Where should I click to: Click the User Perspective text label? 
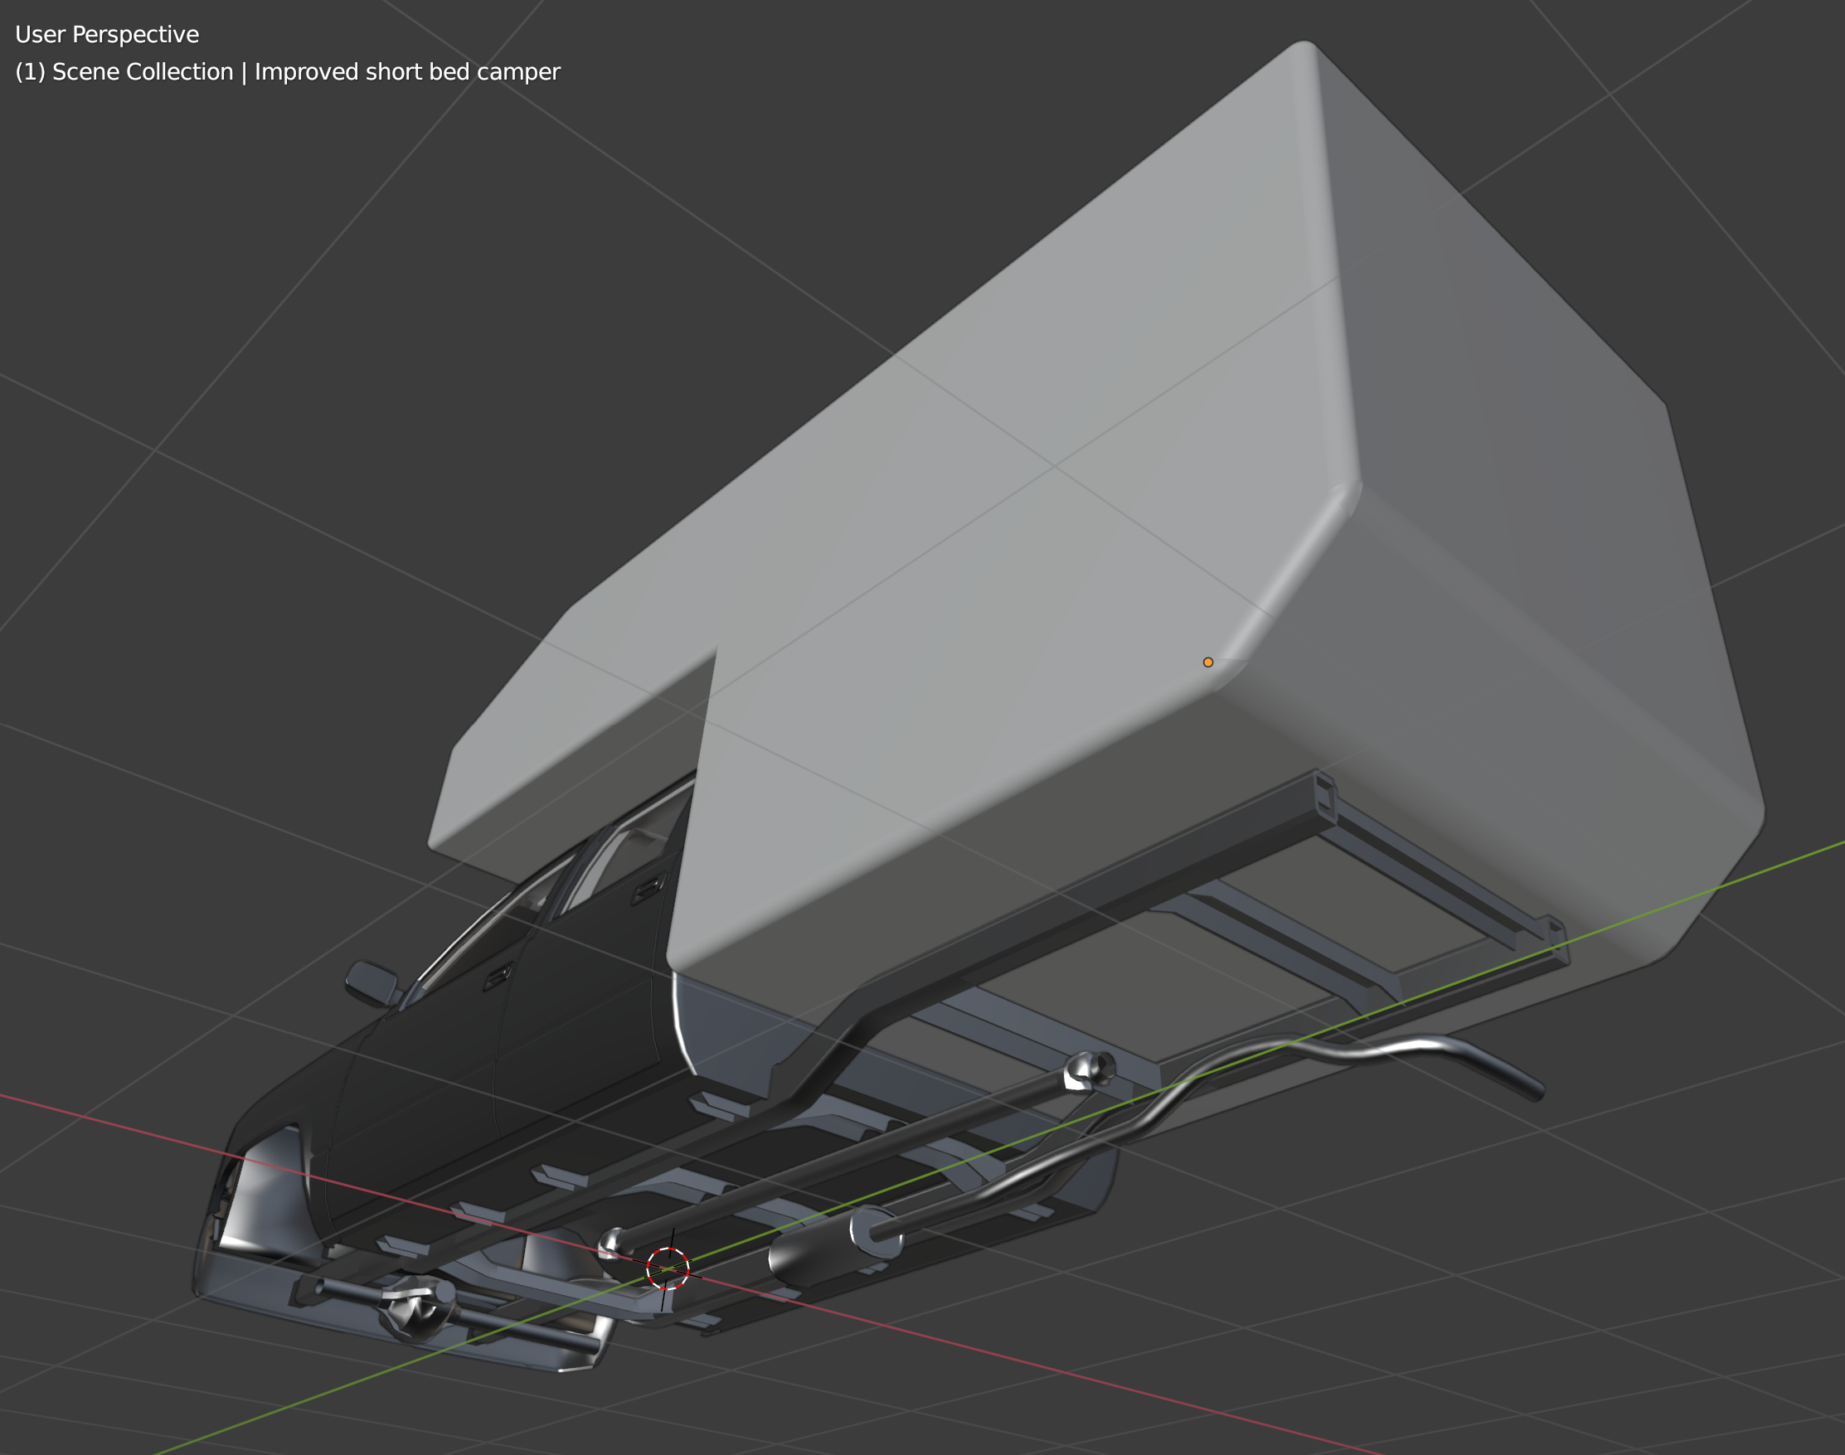pyautogui.click(x=107, y=34)
